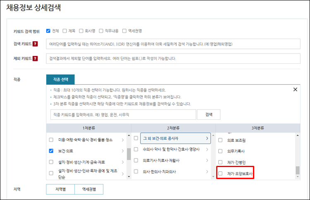Close the 직종 선택 panel with X
Viewport: 310px width, 200px height.
[x=295, y=89]
